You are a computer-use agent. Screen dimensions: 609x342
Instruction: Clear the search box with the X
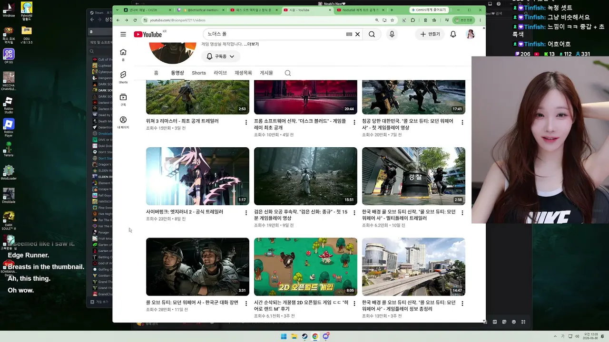click(x=357, y=34)
